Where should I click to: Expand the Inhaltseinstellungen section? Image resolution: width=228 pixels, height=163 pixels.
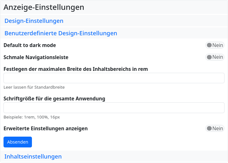[x=33, y=157]
